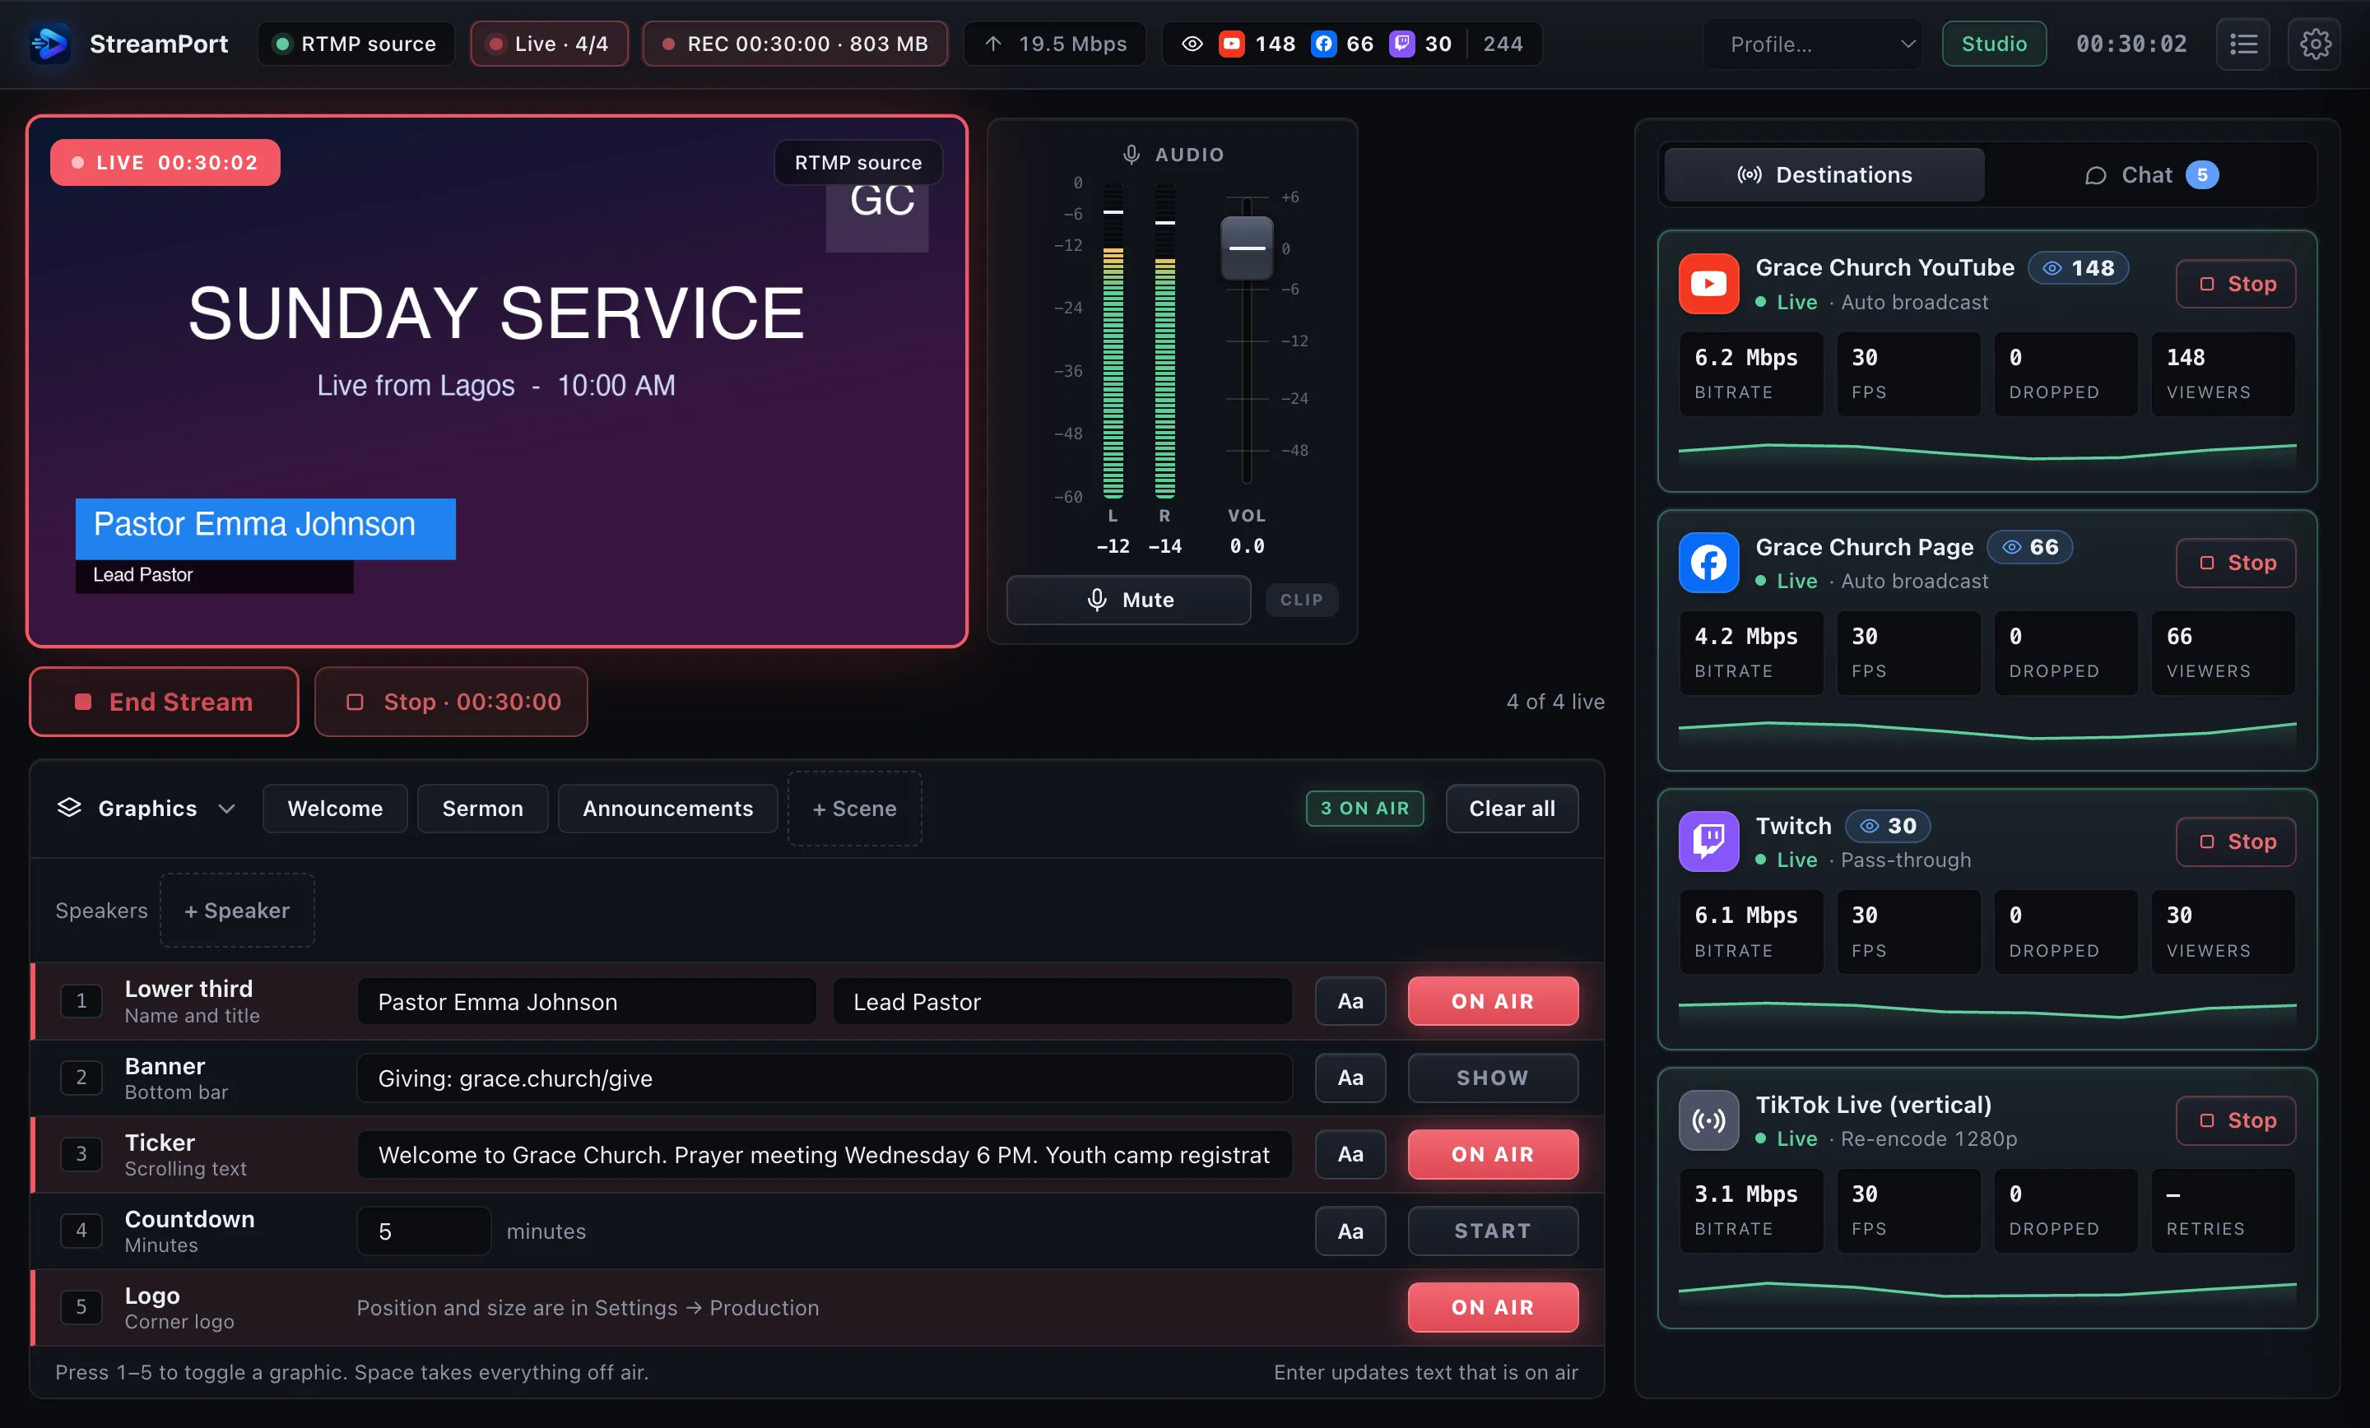
Task: Stop the Grace Church YouTube destination
Action: (x=2235, y=284)
